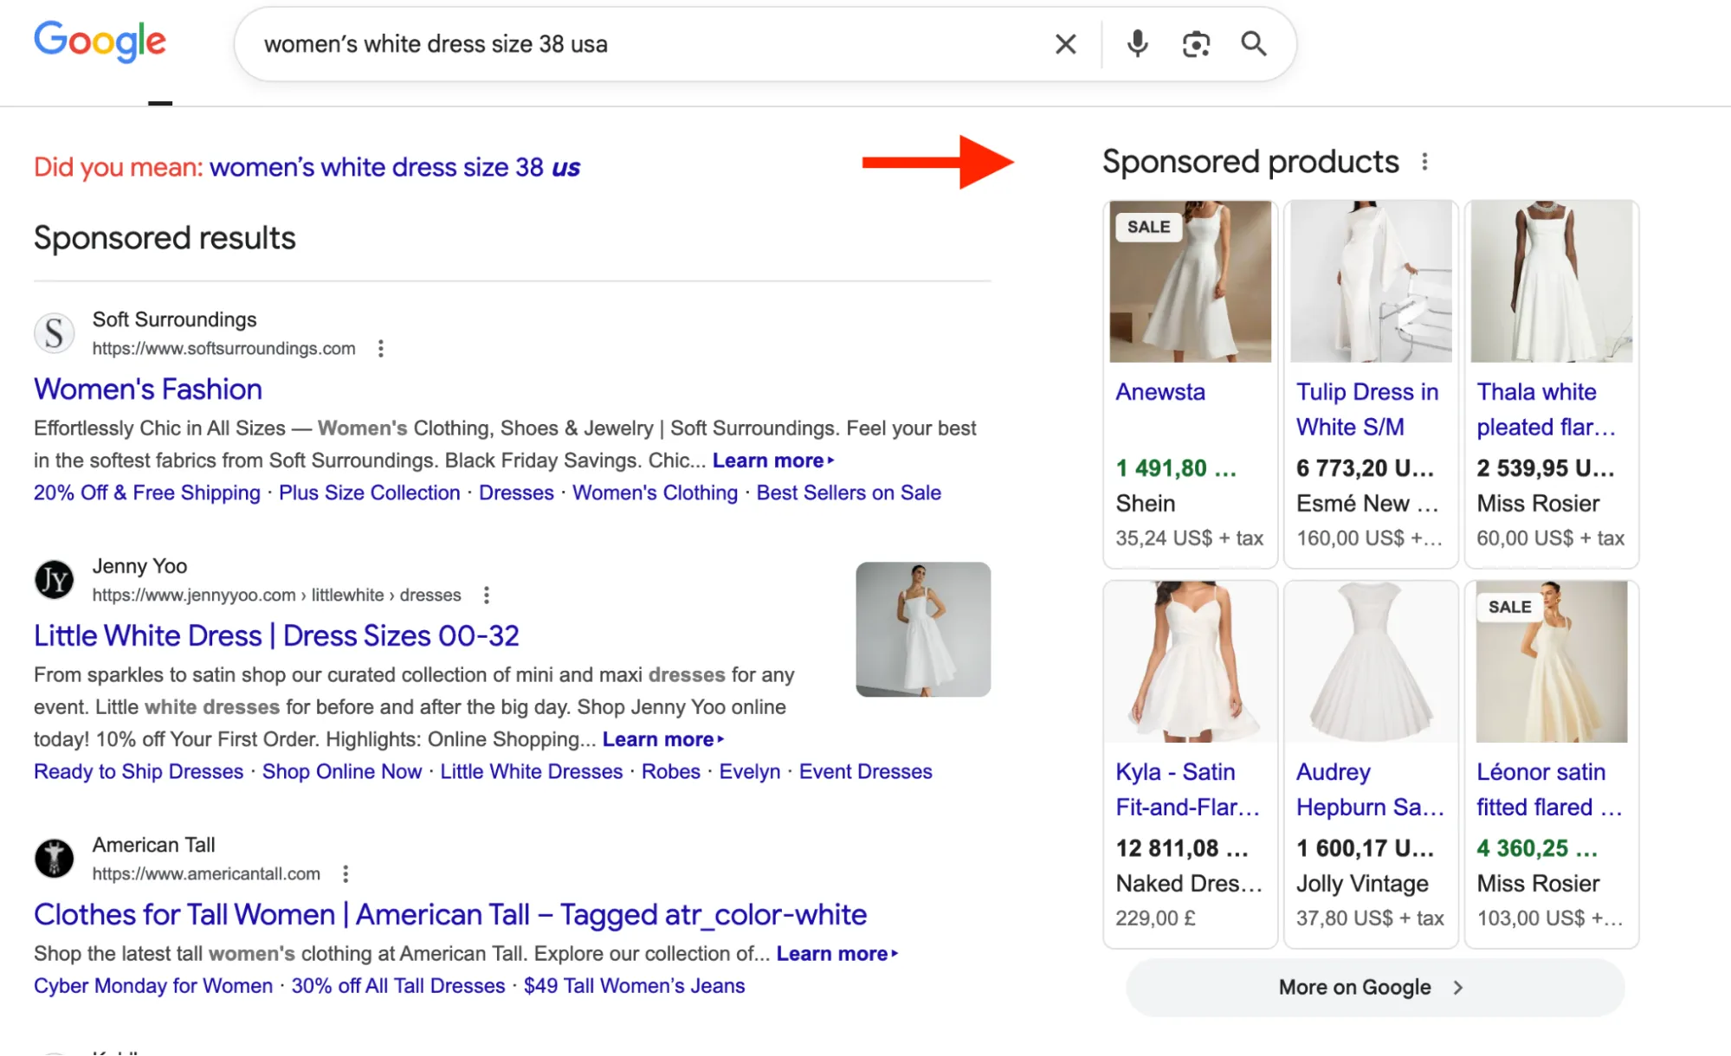This screenshot has width=1731, height=1056.
Task: Click the Soft Surroundings site favicon
Action: coord(55,333)
